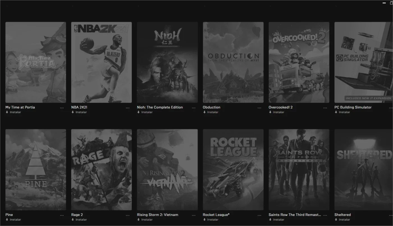Image resolution: width=393 pixels, height=226 pixels.
Task: Open the three-dot menu for Obduction
Action: tap(259, 108)
